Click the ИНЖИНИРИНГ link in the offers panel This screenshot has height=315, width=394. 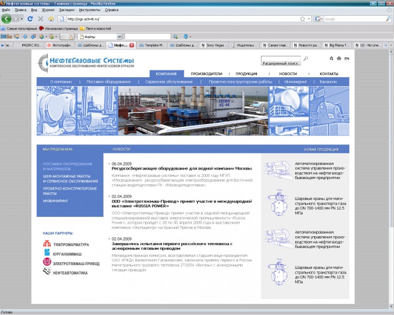56,201
